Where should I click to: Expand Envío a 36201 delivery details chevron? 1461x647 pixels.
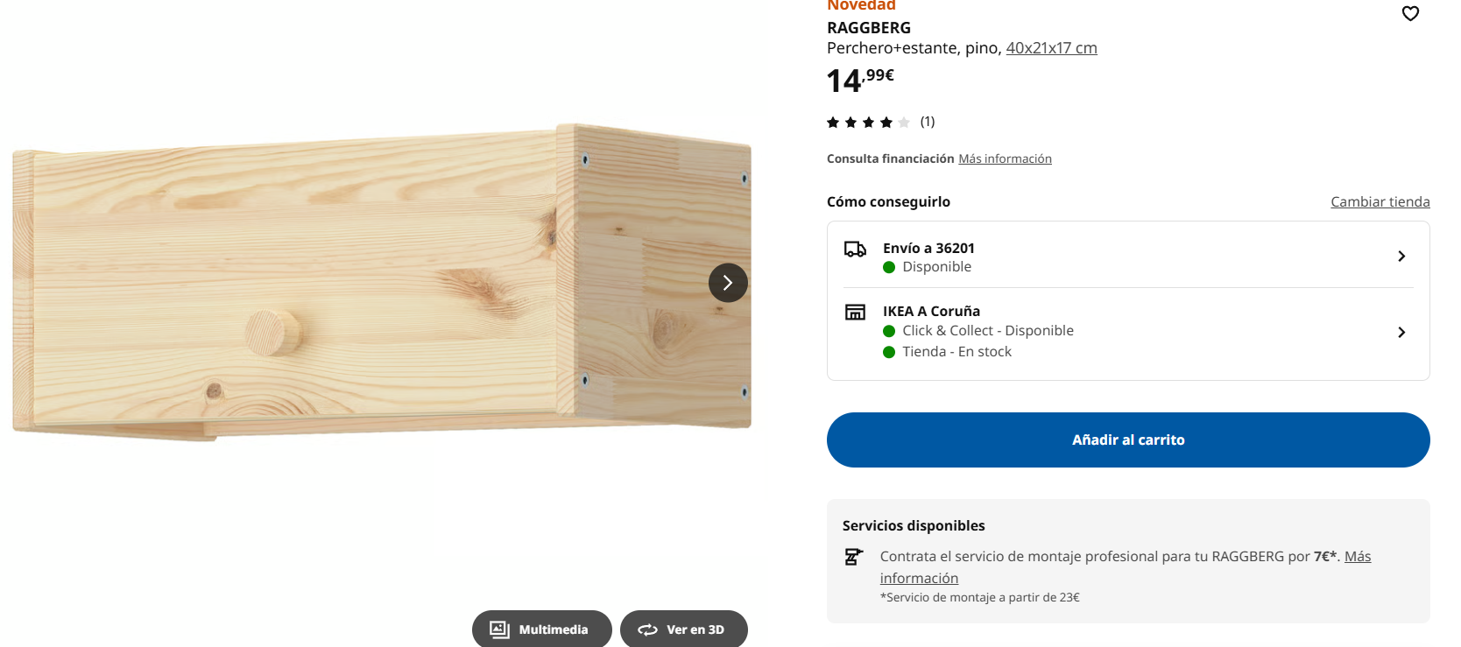coord(1401,256)
